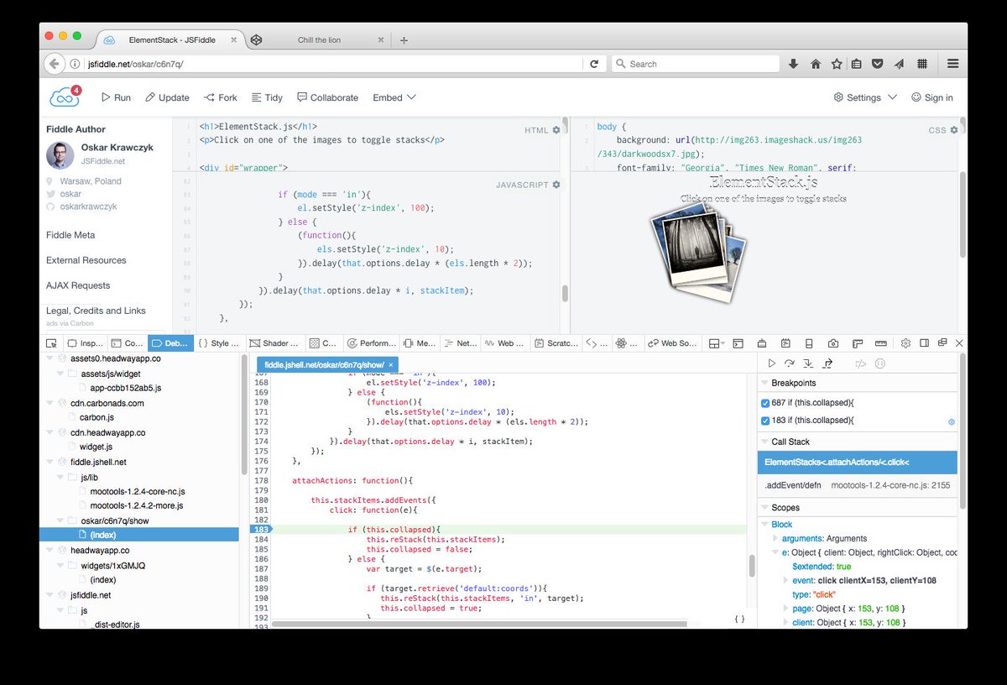Toggle breakpoint 183 checkbox
Screen dimensions: 1007x685
point(764,421)
